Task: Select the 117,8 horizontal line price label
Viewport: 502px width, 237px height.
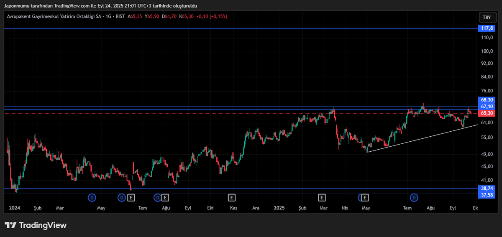Action: tap(486, 28)
